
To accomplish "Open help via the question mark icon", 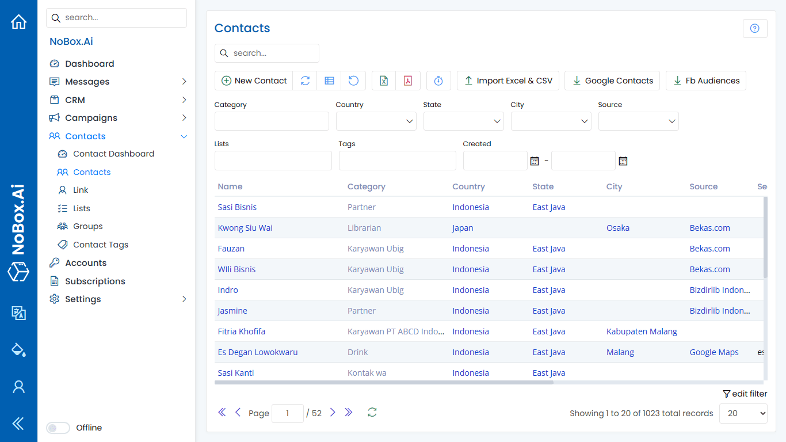I will 755,28.
